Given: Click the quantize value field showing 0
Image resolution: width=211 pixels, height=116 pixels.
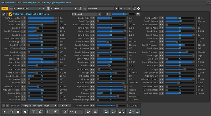Looking at the screenshot, I should [x=76, y=112].
